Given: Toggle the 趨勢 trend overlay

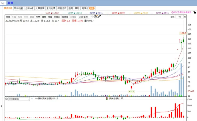Looking at the screenshot, I should (44, 17).
